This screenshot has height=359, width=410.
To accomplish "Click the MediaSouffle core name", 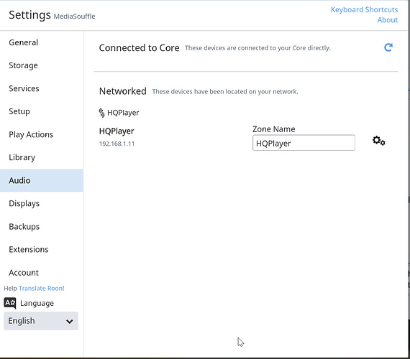I will point(75,17).
